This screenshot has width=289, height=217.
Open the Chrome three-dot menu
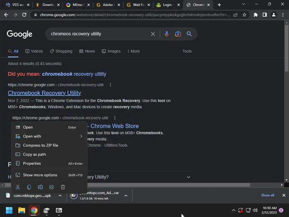pyautogui.click(x=283, y=15)
